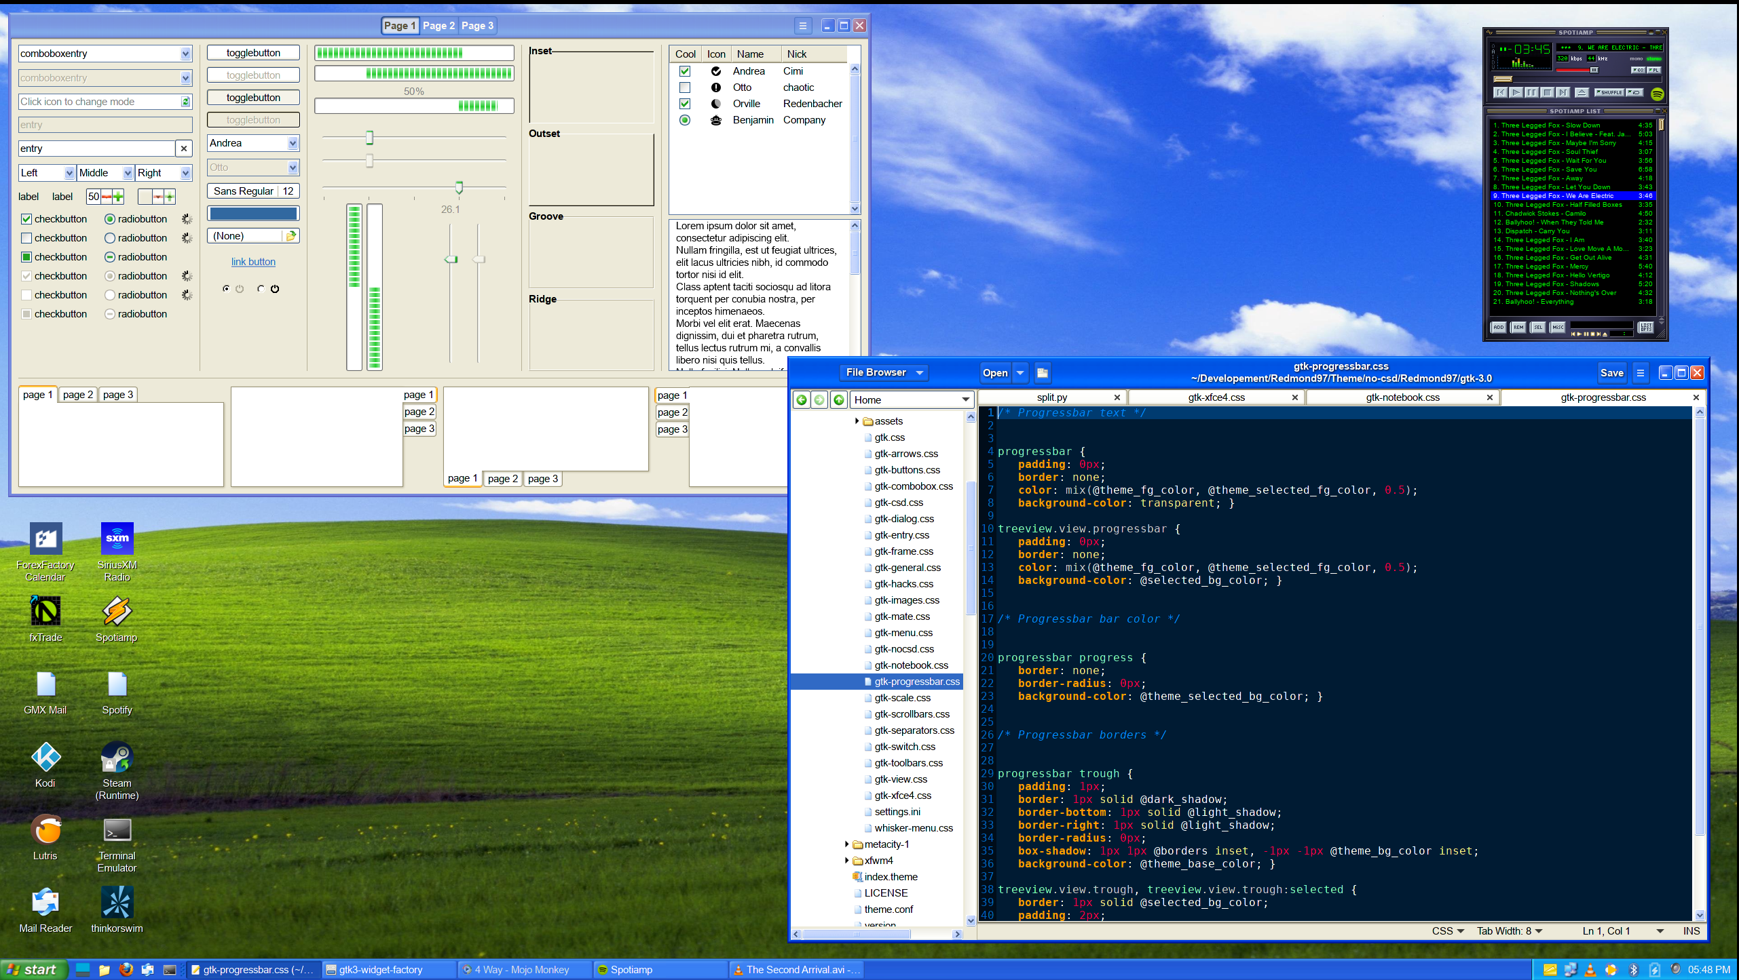1739x980 pixels.
Task: Toggle the Cool checkbox for Otto row
Action: tap(684, 87)
